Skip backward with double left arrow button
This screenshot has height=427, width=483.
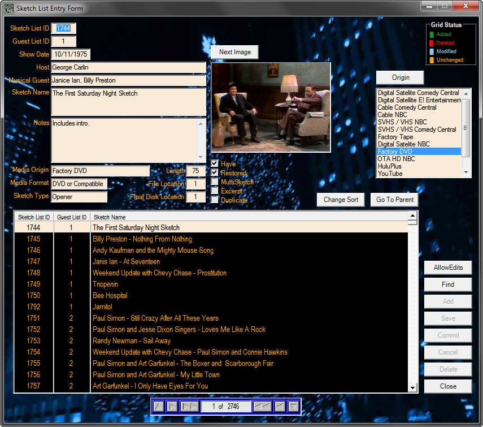click(262, 406)
